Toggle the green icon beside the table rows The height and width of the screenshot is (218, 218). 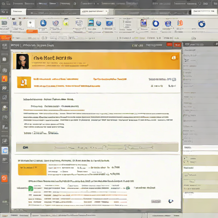tap(31, 189)
